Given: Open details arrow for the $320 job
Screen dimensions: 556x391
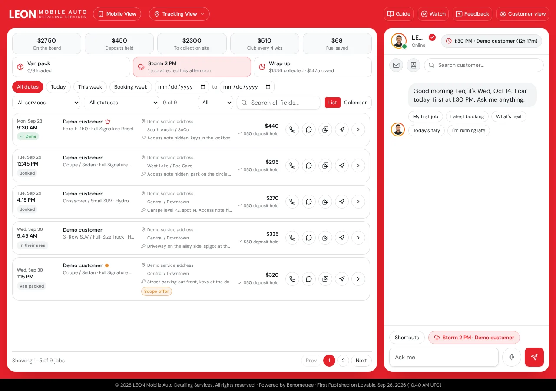Looking at the screenshot, I should (x=358, y=279).
